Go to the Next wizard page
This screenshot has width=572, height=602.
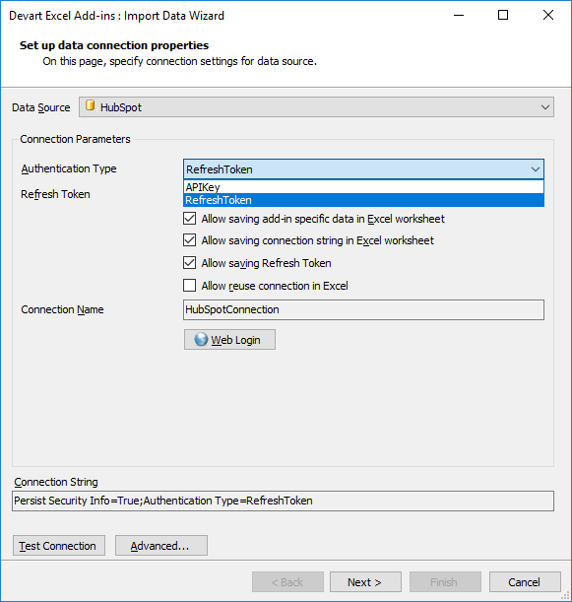pyautogui.click(x=365, y=582)
